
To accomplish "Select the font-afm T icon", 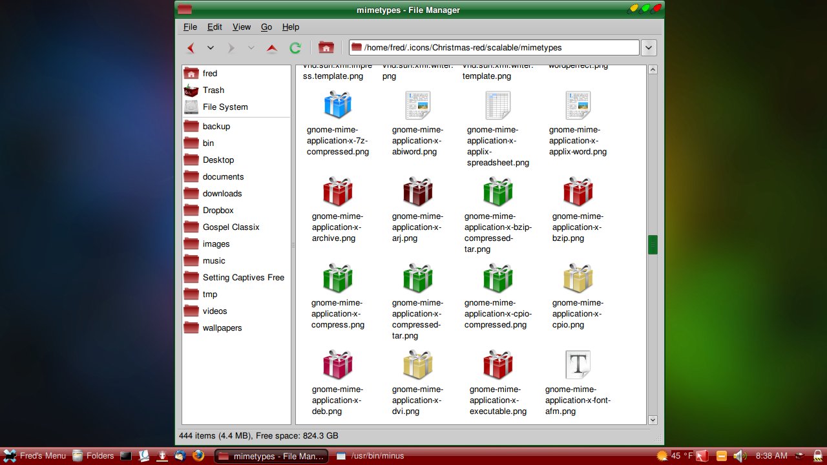I will (578, 364).
